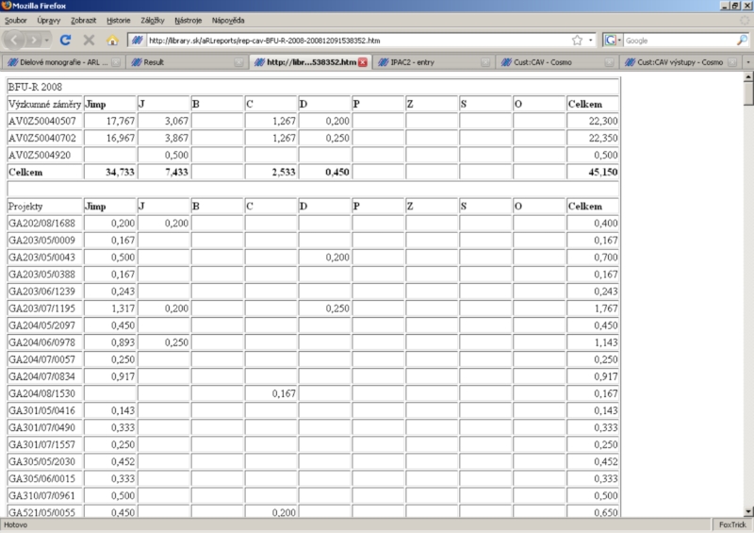This screenshot has height=533, width=754.
Task: Go to the Home page icon
Action: [112, 41]
